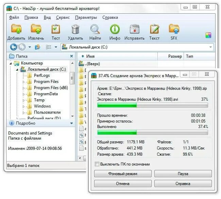This screenshot has width=221, height=199.
Task: Click the ..(Вверх) up entry icon
Action: pos(81,64)
